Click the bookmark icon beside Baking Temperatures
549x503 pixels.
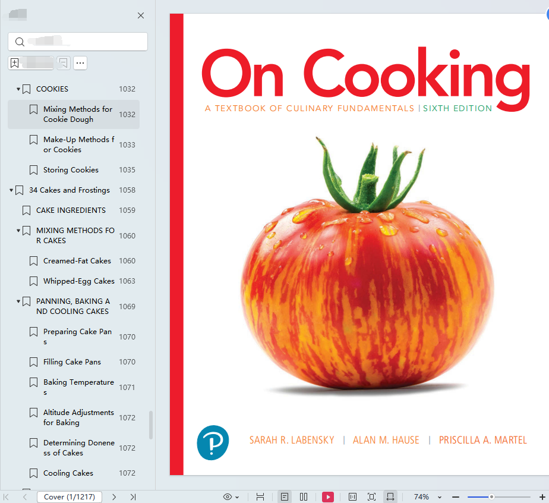33,382
